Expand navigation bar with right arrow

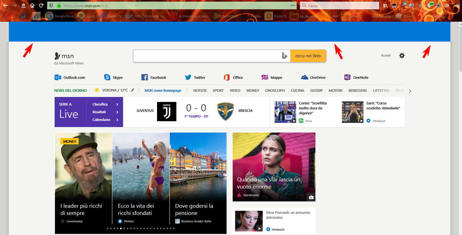pyautogui.click(x=410, y=91)
